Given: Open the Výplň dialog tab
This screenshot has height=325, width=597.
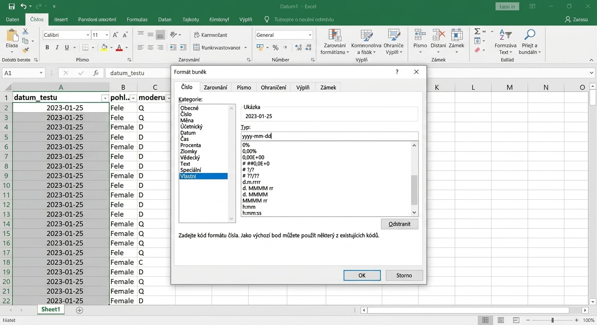Looking at the screenshot, I should pyautogui.click(x=303, y=87).
